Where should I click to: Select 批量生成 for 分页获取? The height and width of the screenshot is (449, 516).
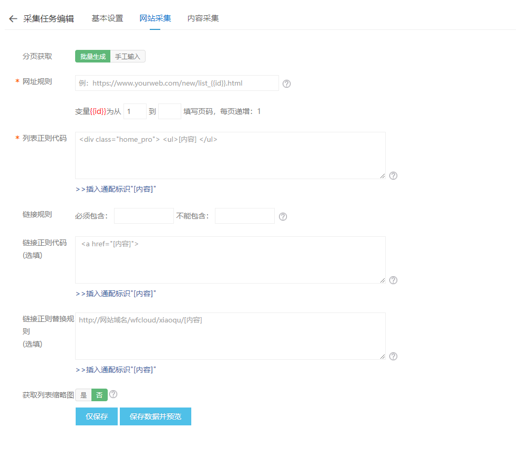coord(92,56)
